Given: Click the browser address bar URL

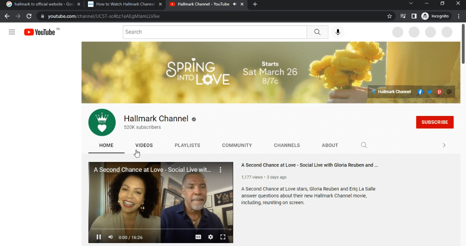Looking at the screenshot, I should coord(104,16).
